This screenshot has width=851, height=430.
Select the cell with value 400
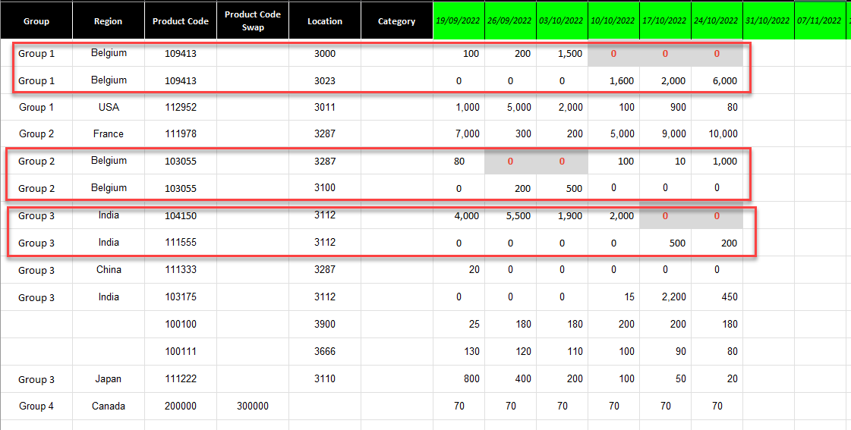click(510, 378)
